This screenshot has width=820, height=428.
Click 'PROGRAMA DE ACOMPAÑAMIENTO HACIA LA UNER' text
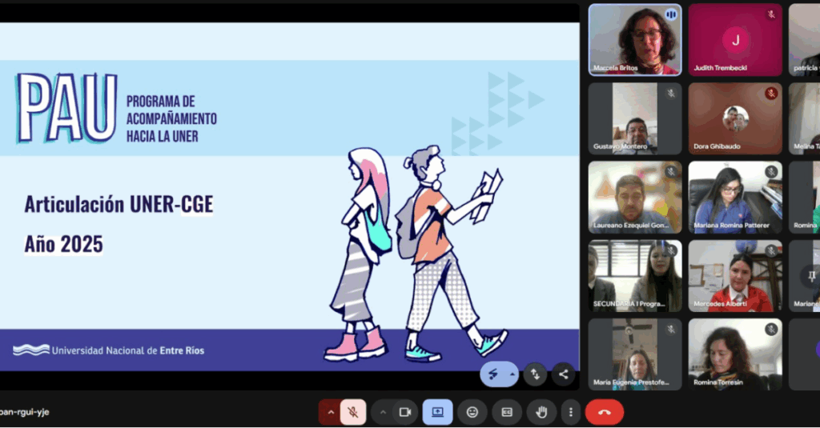click(171, 118)
